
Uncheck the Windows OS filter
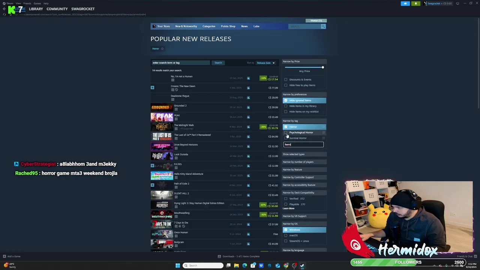coord(286,230)
